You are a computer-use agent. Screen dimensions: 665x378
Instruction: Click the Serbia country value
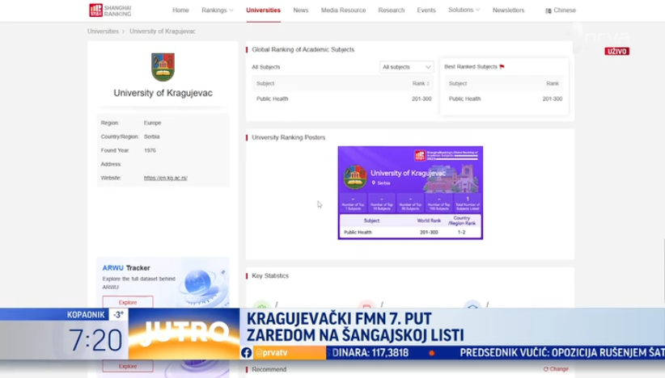(152, 136)
